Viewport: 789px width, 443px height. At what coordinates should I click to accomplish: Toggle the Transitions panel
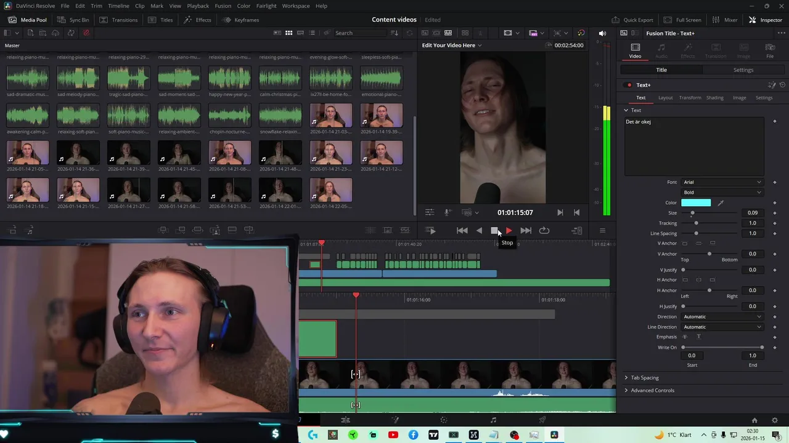tap(118, 20)
